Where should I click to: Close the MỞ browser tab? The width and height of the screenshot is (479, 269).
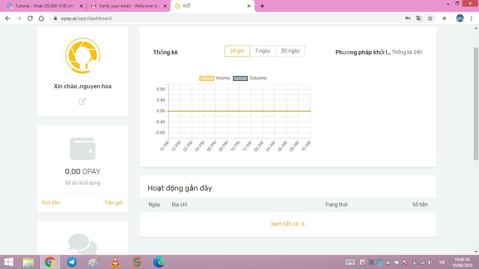[x=249, y=6]
